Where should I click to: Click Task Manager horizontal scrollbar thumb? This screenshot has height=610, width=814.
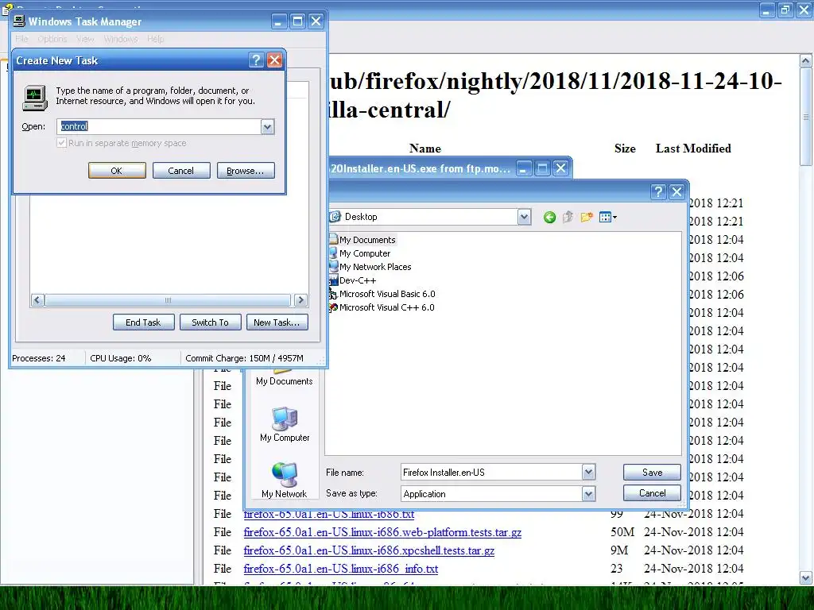coord(167,299)
